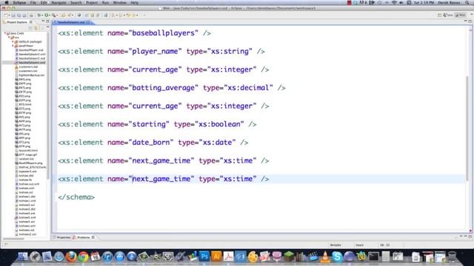
Task: Open Terminal from the Dock
Action: coord(373,256)
